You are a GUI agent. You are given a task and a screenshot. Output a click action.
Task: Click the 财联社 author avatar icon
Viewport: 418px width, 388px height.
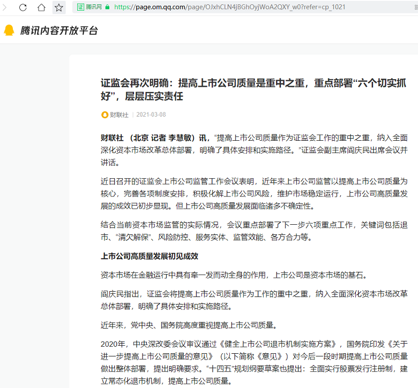click(x=104, y=115)
